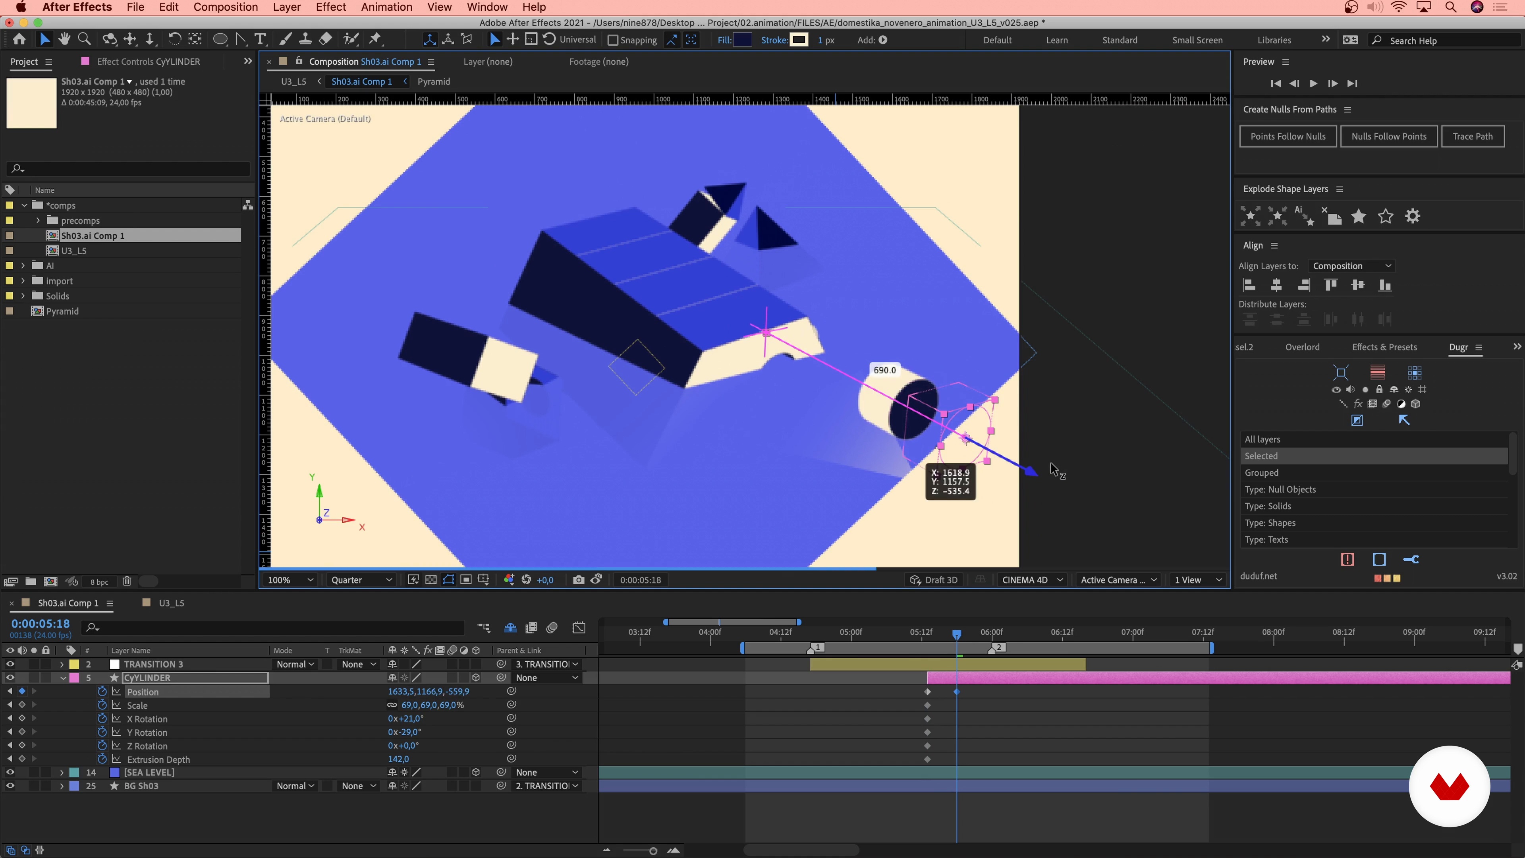The width and height of the screenshot is (1525, 858).
Task: Create a new folder in Project panel
Action: coord(31,582)
